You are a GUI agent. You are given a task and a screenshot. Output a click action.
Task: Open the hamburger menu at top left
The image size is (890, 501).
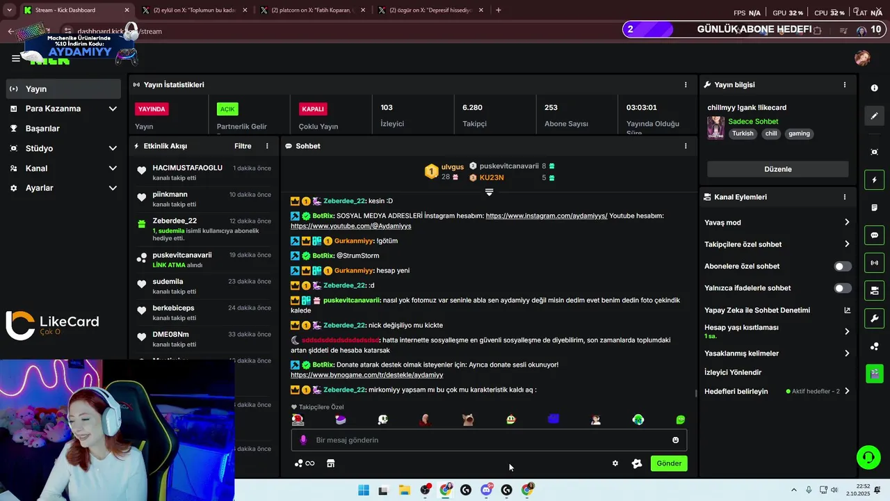(x=15, y=58)
